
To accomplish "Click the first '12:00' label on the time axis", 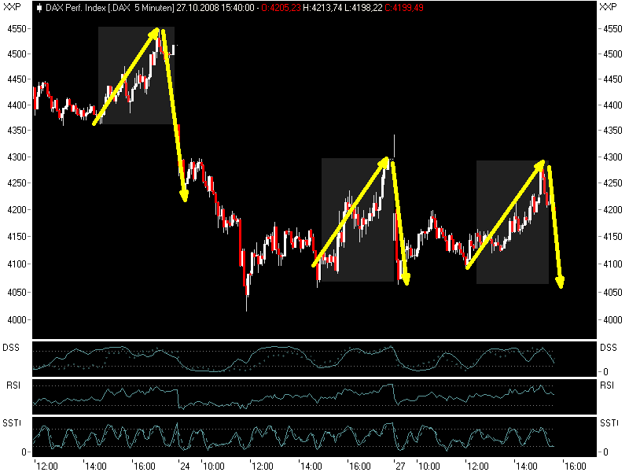I will pyautogui.click(x=47, y=466).
